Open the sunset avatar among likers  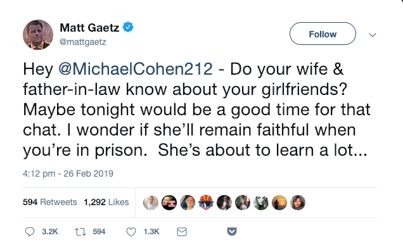279,203
